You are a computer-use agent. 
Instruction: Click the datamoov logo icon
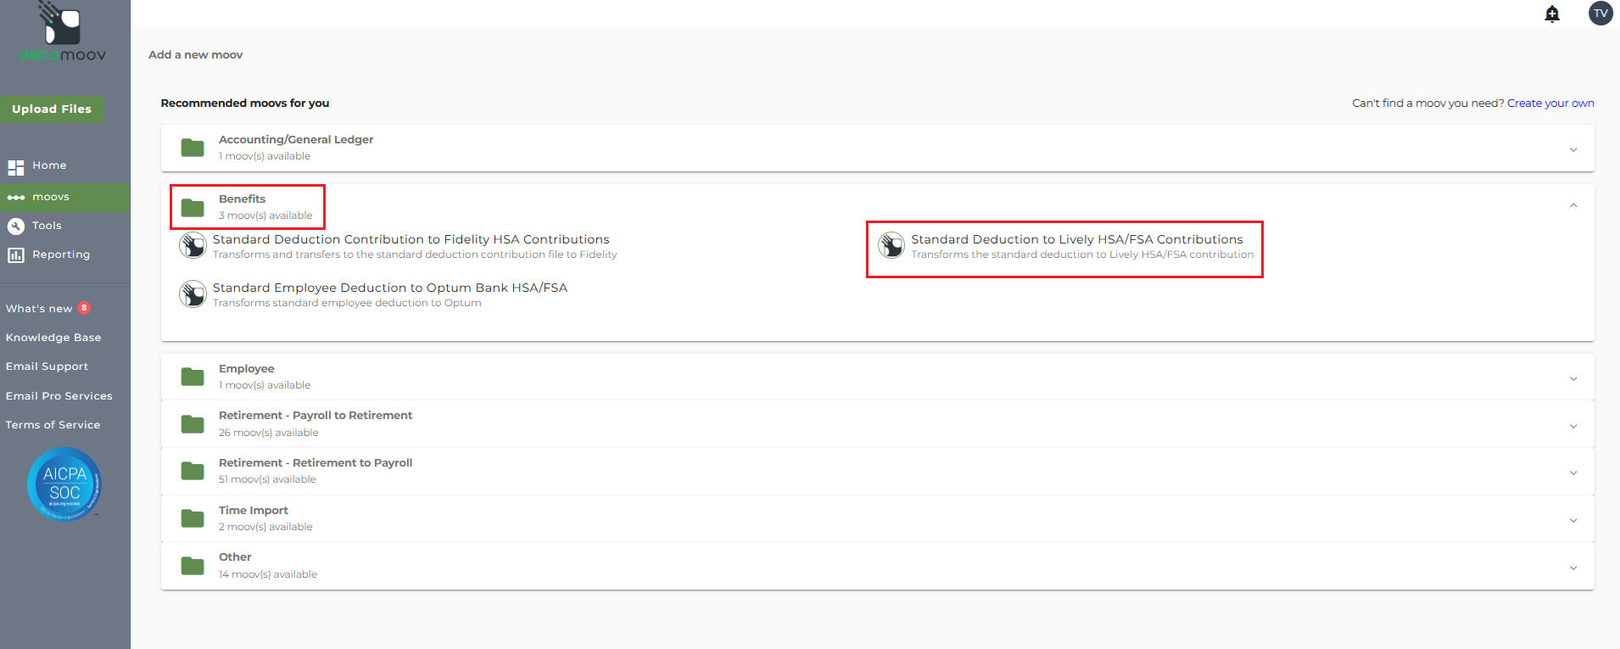click(61, 23)
